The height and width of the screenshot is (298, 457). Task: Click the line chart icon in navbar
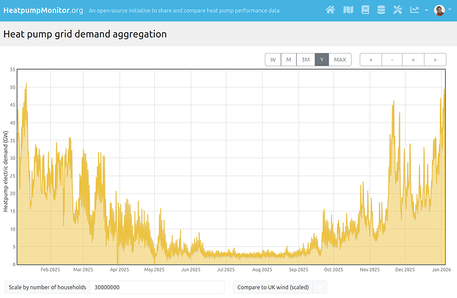(x=415, y=10)
